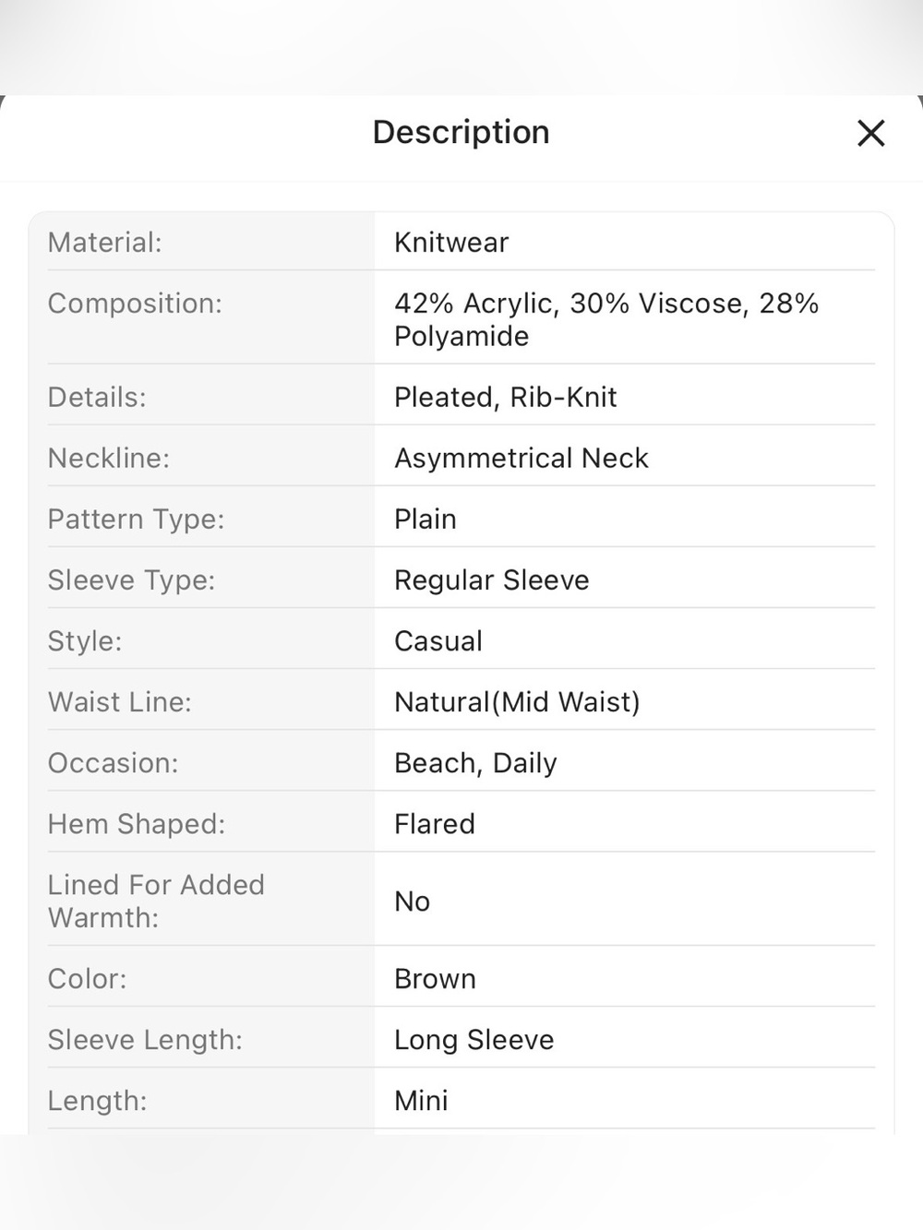Tap the Pattern Type label
This screenshot has height=1230, width=923.
136,519
